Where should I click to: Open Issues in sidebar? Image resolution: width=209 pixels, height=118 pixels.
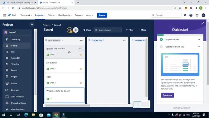17,83
